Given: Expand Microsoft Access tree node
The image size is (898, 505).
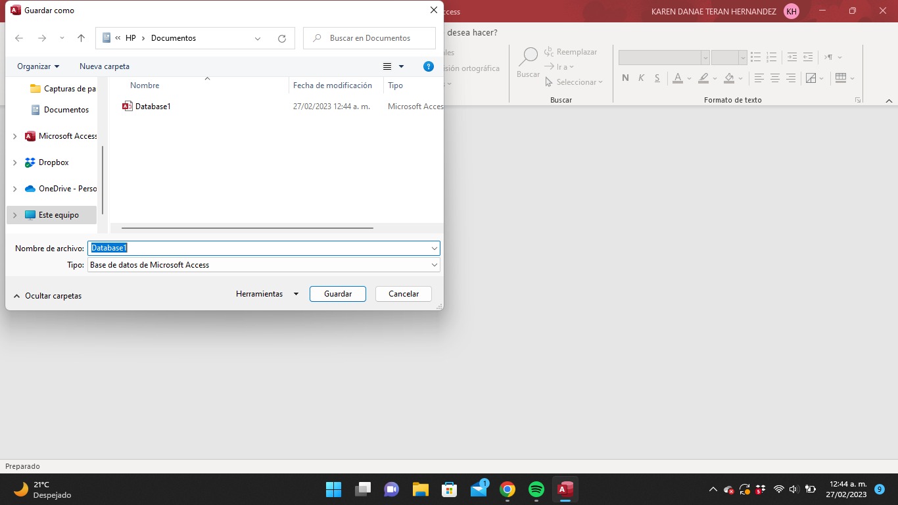Looking at the screenshot, I should pos(15,136).
